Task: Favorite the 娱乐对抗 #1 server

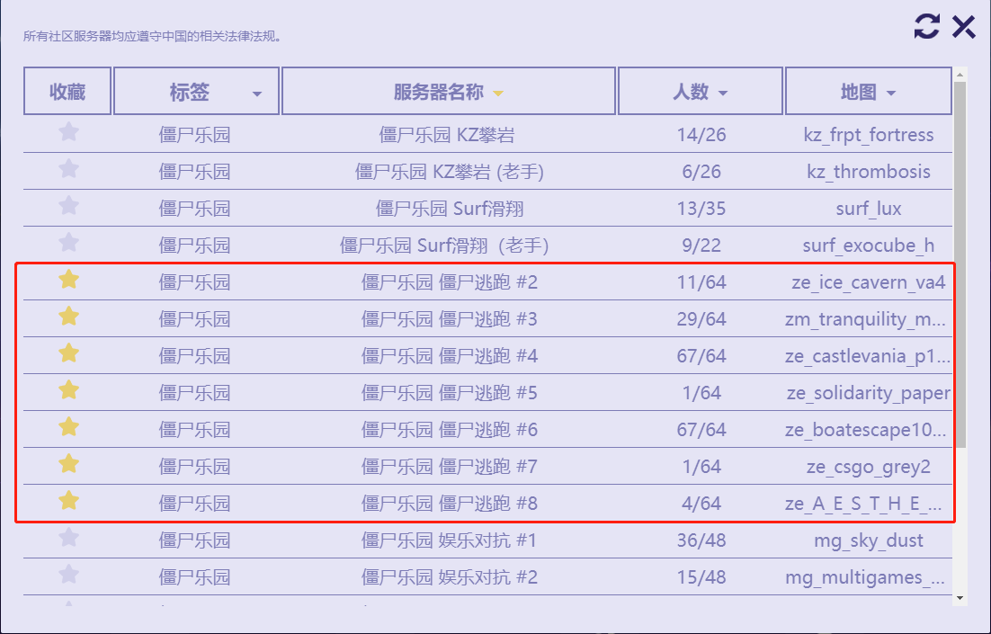Action: [68, 540]
